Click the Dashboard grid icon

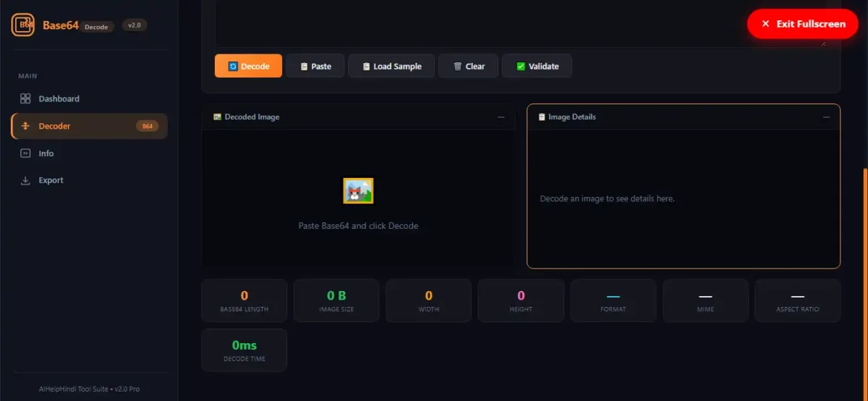point(25,98)
